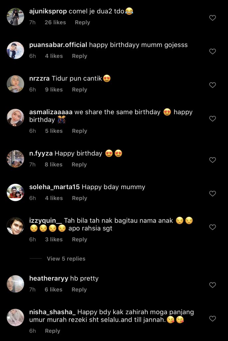
Task: Reply to heatheraryy's hb pretty comment
Action: click(x=79, y=290)
